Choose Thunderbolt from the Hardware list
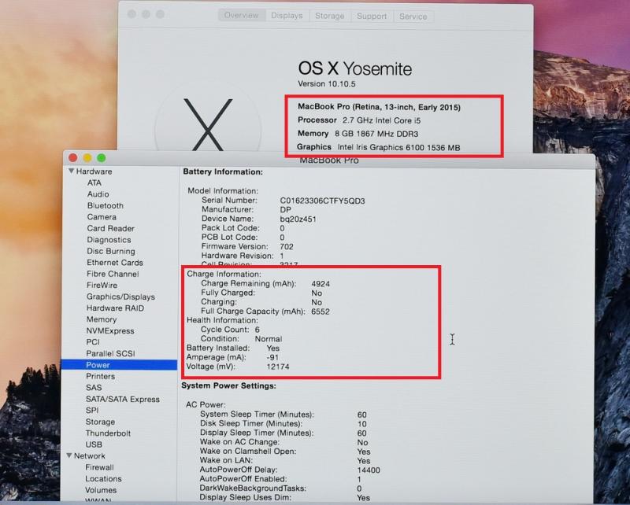 tap(108, 433)
